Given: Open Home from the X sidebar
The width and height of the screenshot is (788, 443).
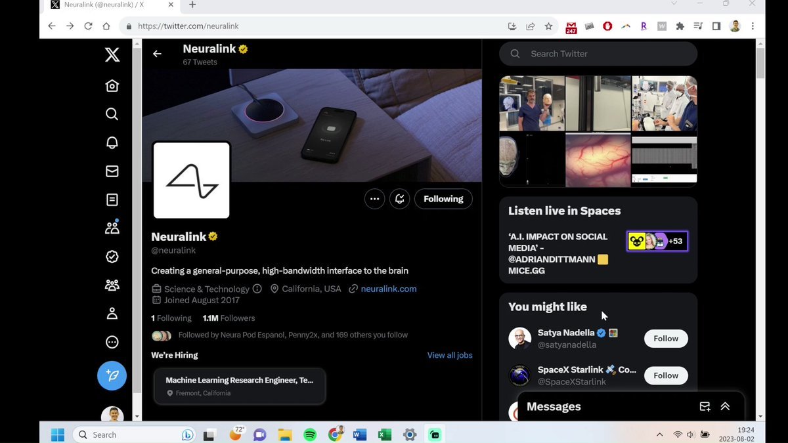Looking at the screenshot, I should tap(112, 86).
